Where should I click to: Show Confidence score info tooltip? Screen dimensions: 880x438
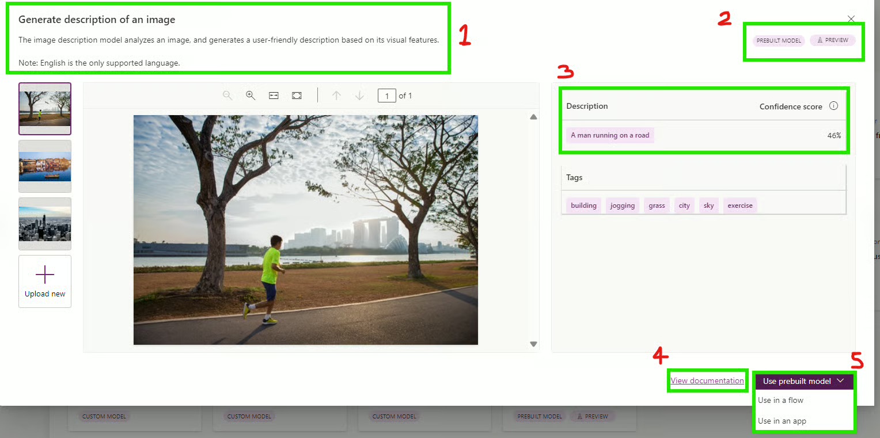833,106
